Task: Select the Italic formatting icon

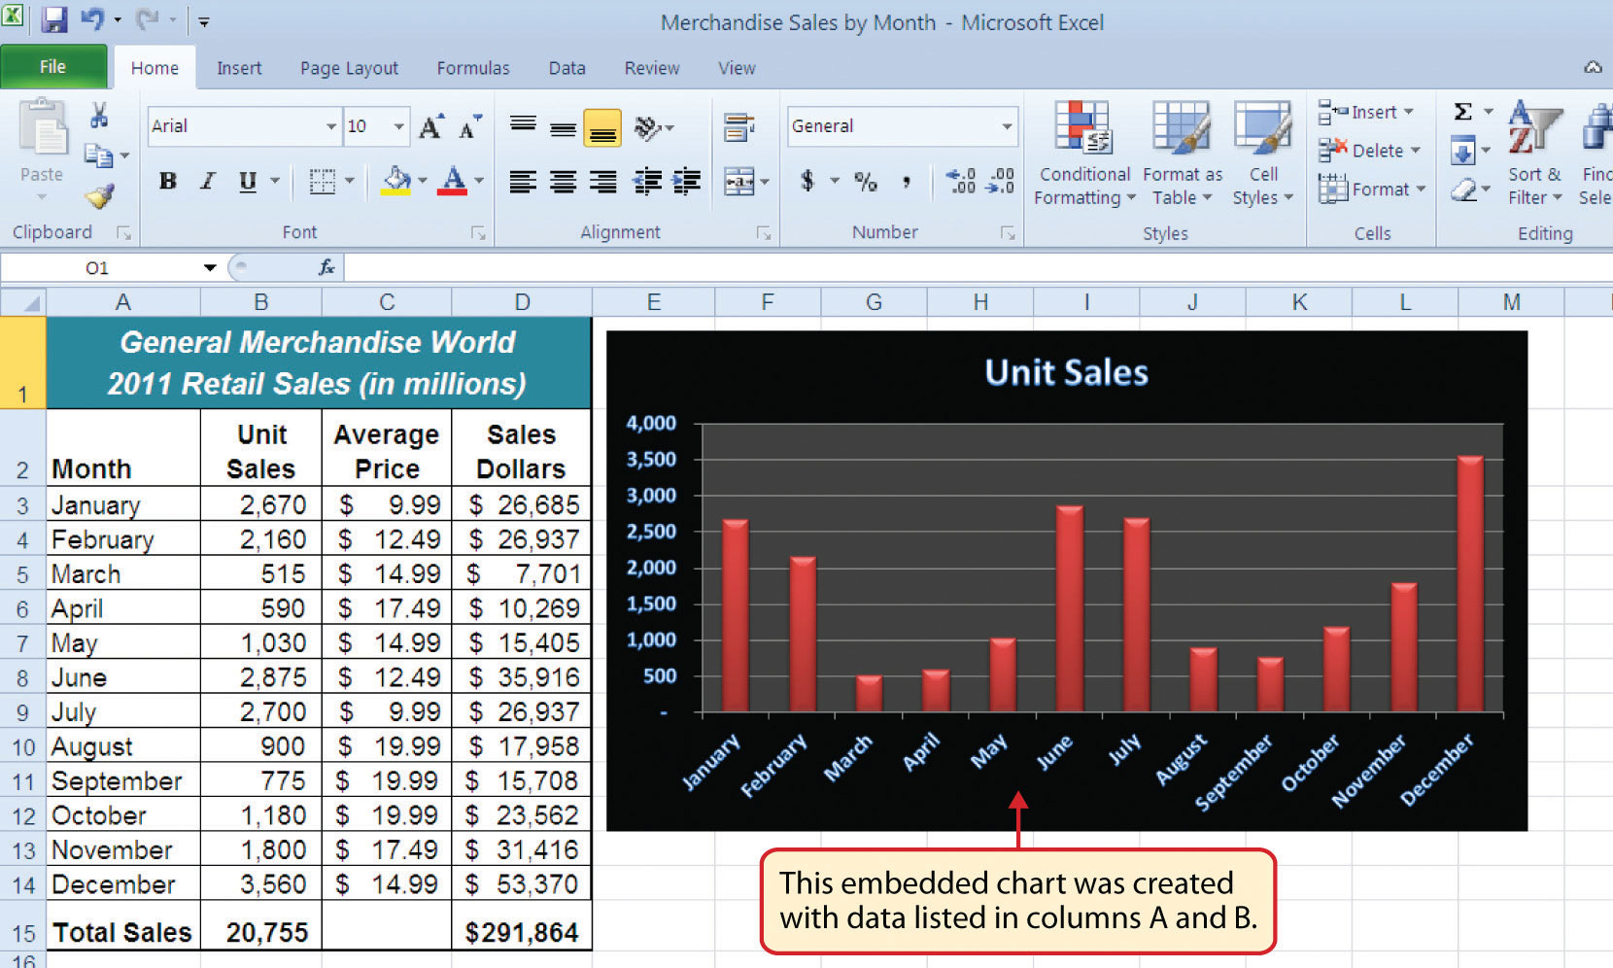Action: click(x=207, y=181)
